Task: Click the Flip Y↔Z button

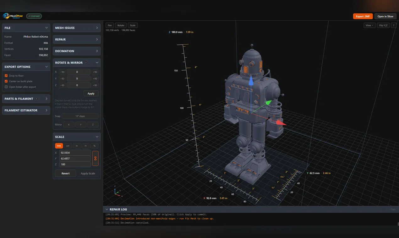Action: click(x=383, y=25)
